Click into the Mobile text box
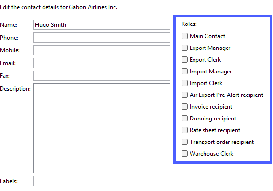This screenshot has height=191, width=273. pyautogui.click(x=102, y=50)
